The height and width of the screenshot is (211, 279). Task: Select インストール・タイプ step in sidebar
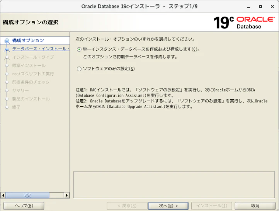33,57
